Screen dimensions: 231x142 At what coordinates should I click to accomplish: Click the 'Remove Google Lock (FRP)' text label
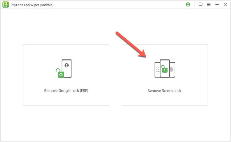coord(66,91)
